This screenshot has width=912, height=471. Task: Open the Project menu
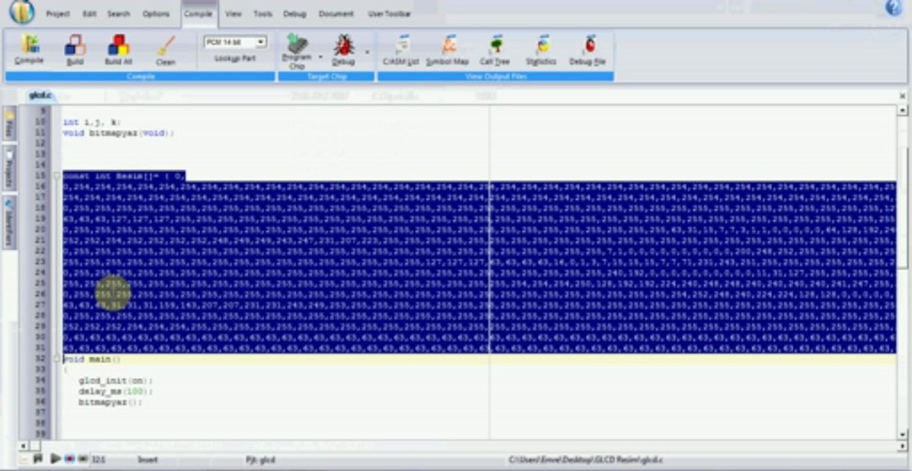[x=58, y=14]
